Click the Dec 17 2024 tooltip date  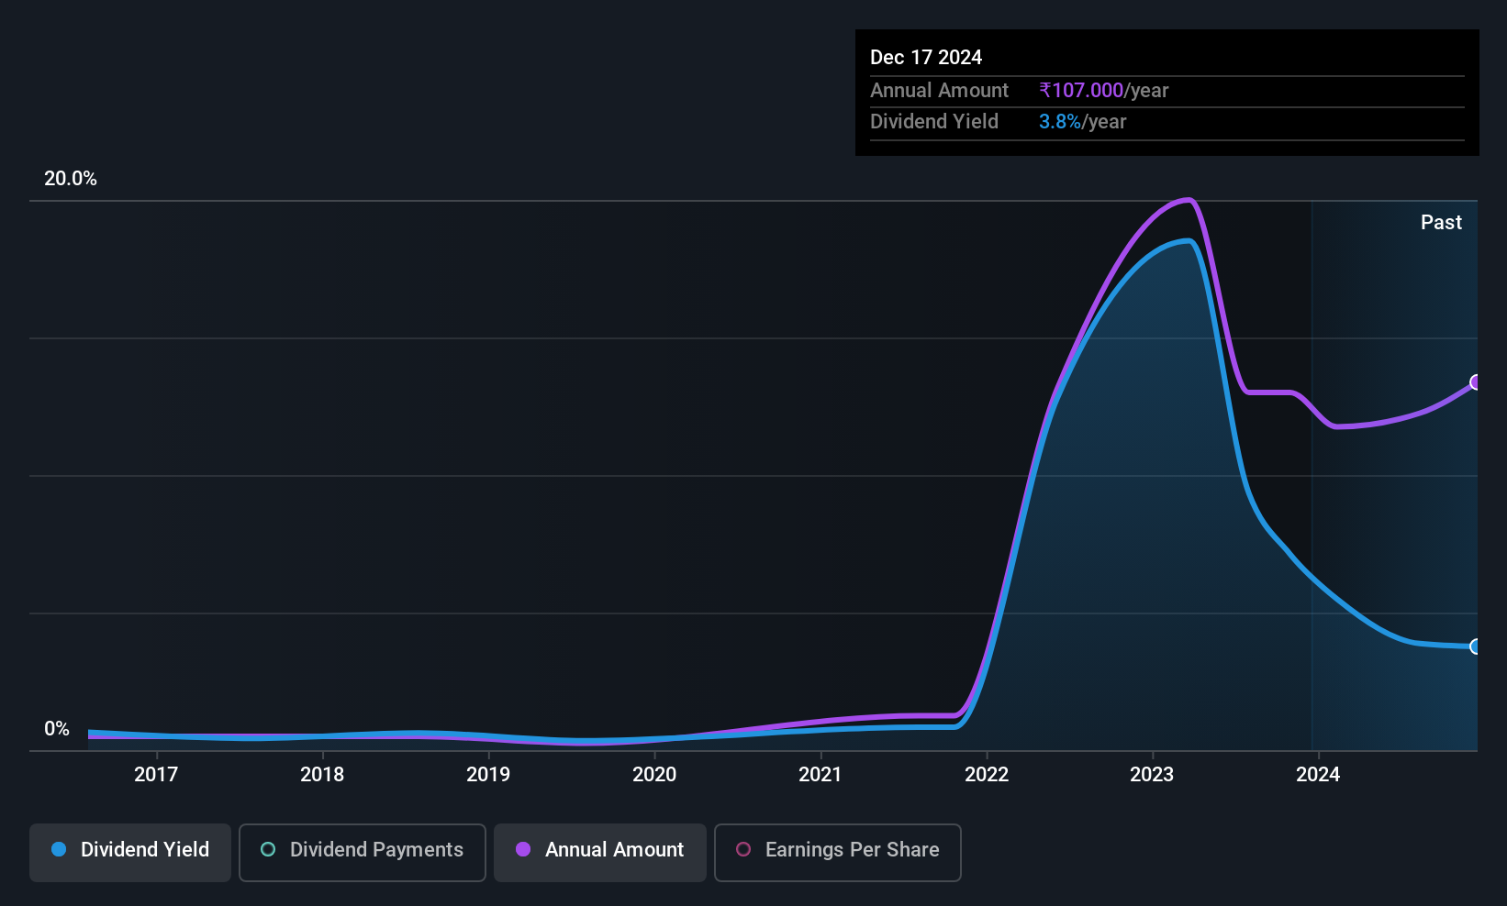pos(926,57)
